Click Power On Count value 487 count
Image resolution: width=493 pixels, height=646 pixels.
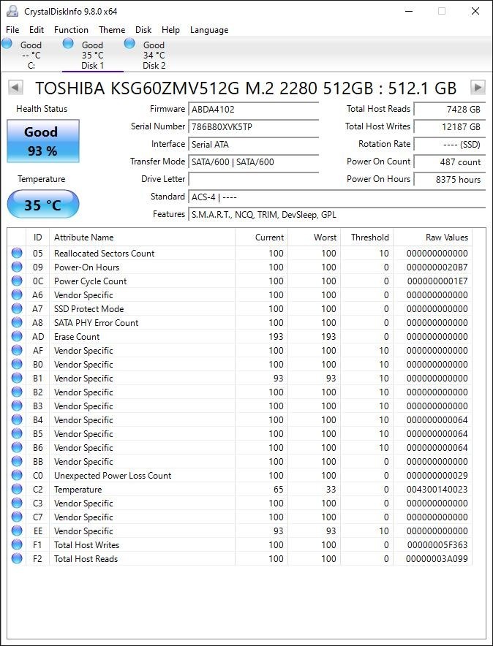pyautogui.click(x=450, y=162)
